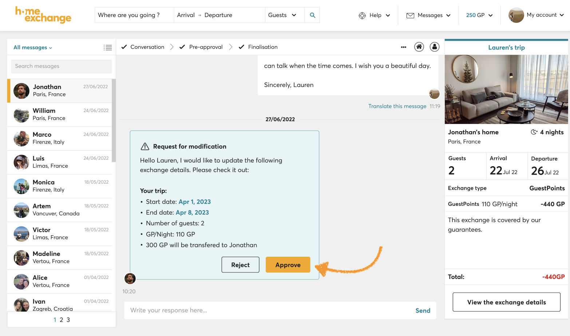Open the HomeExchange logo homepage
This screenshot has height=336, width=570.
pos(43,15)
